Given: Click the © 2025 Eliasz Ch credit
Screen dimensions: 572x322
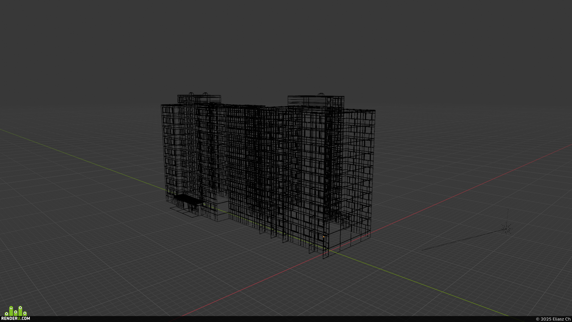Looking at the screenshot, I should pyautogui.click(x=553, y=319).
